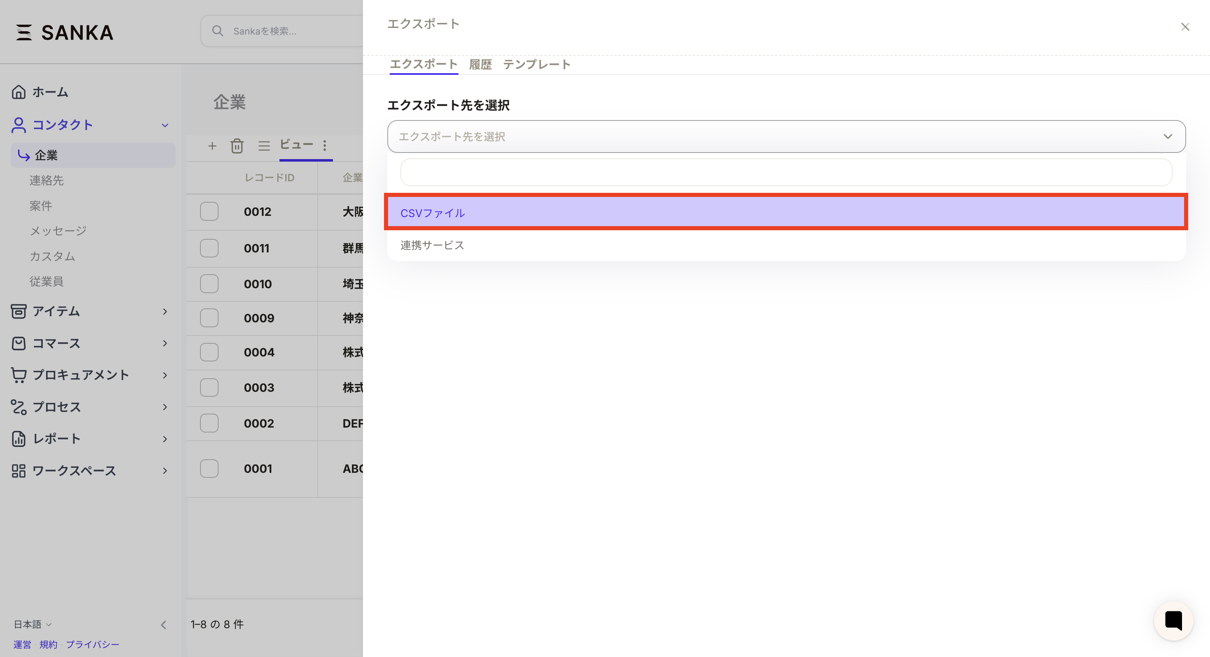Expand the ワークスペース section chevron
This screenshot has width=1210, height=657.
pyautogui.click(x=164, y=471)
